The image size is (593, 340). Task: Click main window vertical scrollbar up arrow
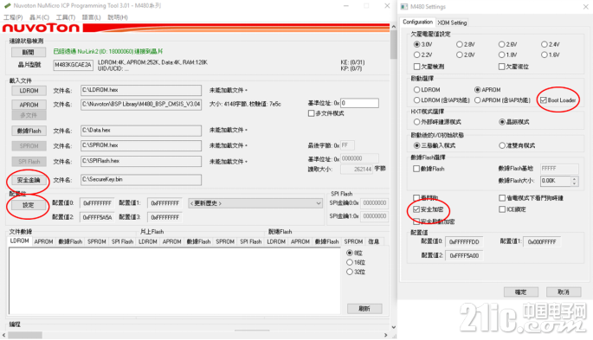coord(393,27)
